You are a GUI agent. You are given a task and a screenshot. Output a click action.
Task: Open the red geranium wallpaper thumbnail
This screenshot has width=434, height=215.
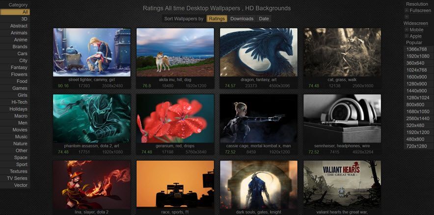click(175, 119)
